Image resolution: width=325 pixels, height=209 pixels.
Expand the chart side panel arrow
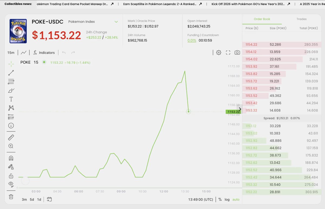coord(240,109)
